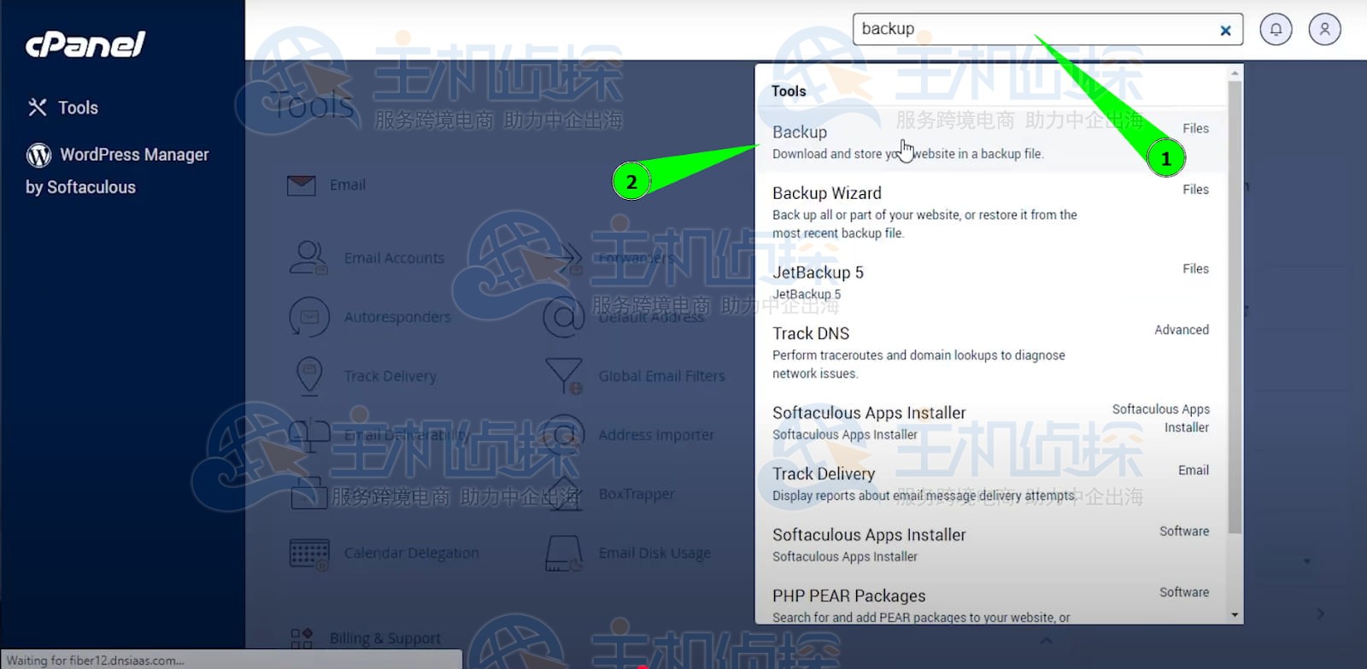Click the cPanel logo
The image size is (1367, 669).
pos(85,44)
